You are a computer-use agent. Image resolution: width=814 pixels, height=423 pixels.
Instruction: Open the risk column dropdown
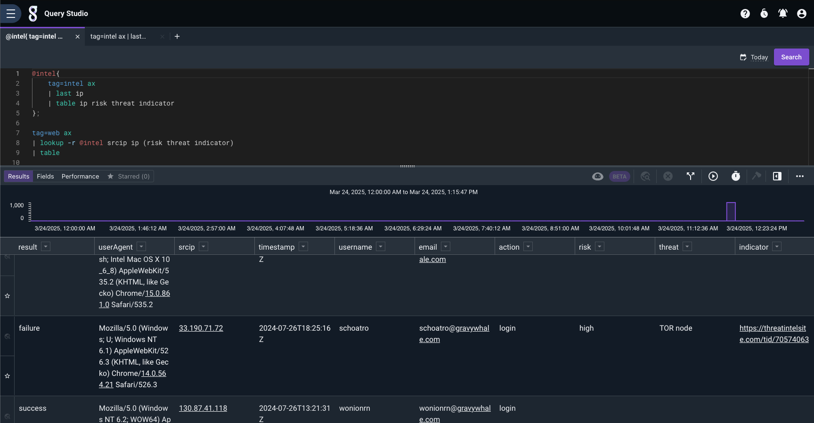click(x=600, y=246)
